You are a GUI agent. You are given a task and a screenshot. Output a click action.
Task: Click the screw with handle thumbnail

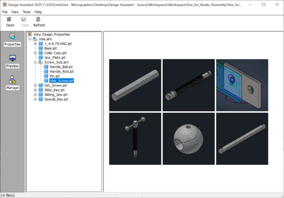[135, 139]
